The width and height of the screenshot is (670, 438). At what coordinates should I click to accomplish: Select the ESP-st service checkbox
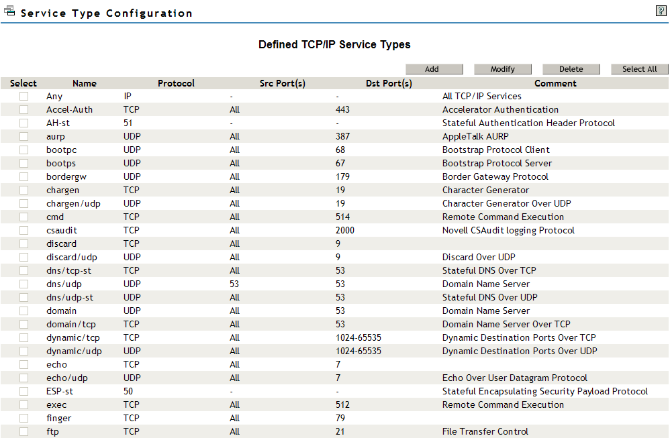pos(23,391)
